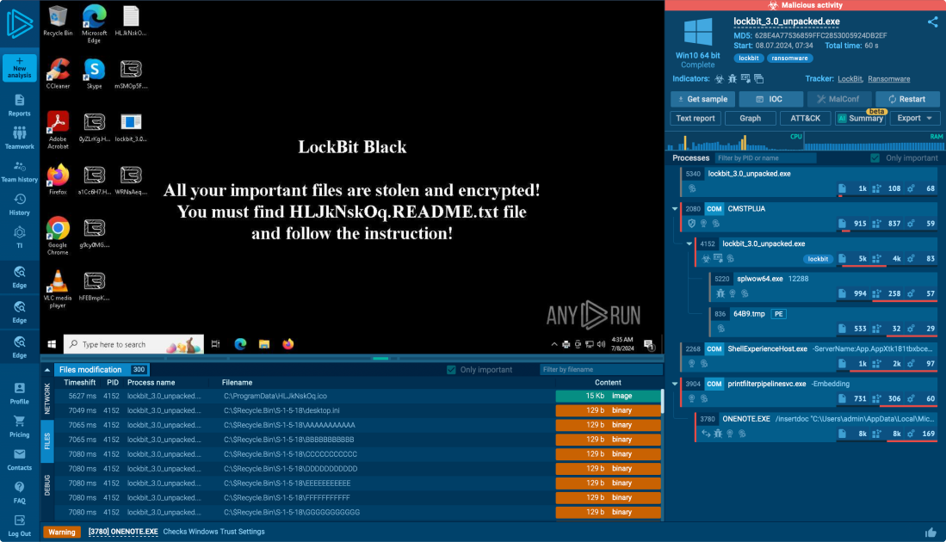The image size is (946, 542).
Task: Switch to the DEBUG vertical tab
Action: (x=47, y=485)
